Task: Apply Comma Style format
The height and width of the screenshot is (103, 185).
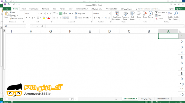Action: [102, 18]
